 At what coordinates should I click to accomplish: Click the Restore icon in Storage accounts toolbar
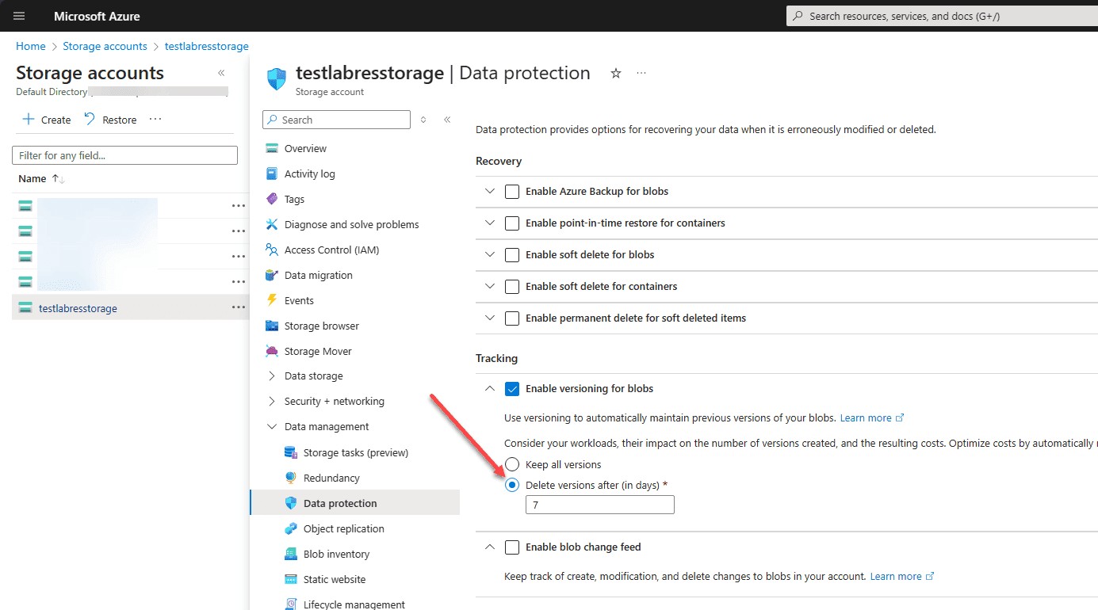pos(90,120)
